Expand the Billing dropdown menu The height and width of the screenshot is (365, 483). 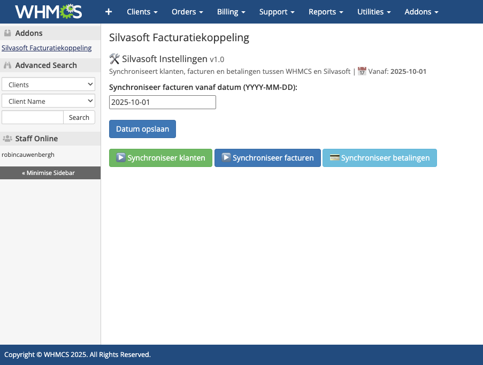tap(231, 12)
